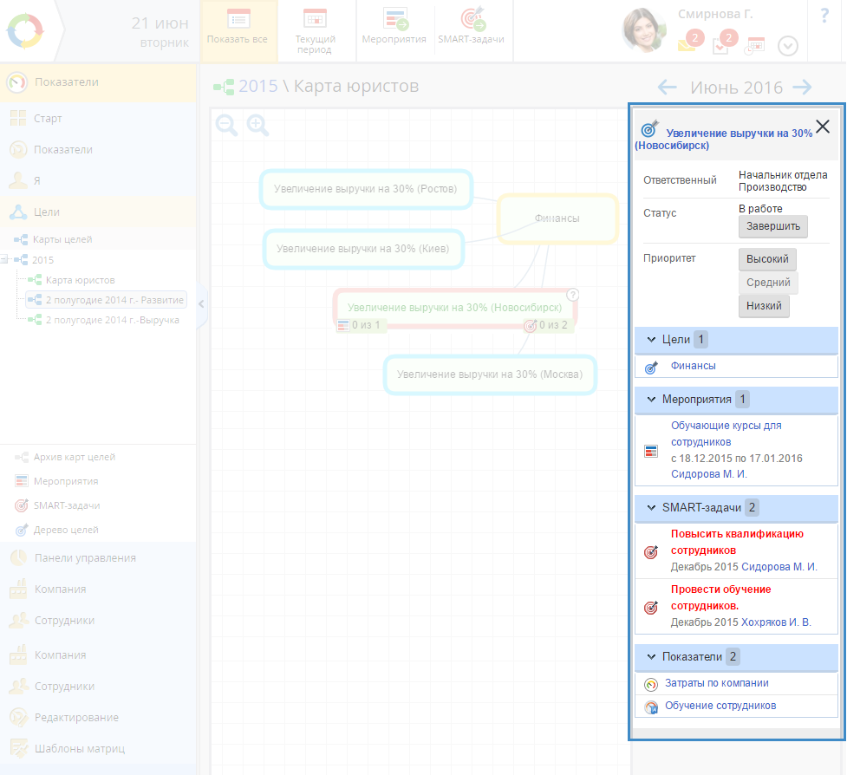Zoom in the goal map

coord(257,125)
